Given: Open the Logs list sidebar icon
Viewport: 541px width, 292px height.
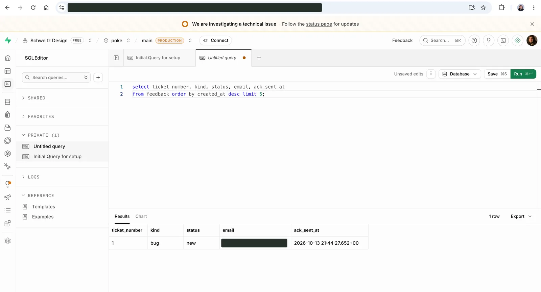Looking at the screenshot, I should (x=8, y=210).
